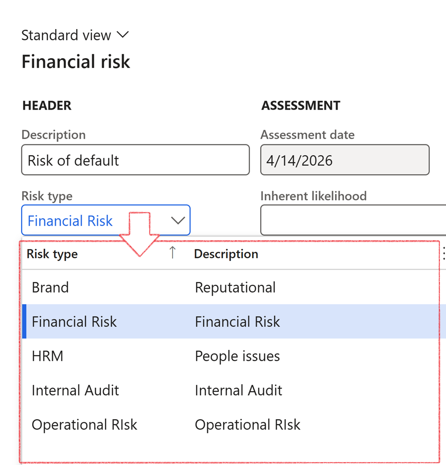Click the sort ascending arrow icon
Screen dimensions: 446x465
[173, 253]
